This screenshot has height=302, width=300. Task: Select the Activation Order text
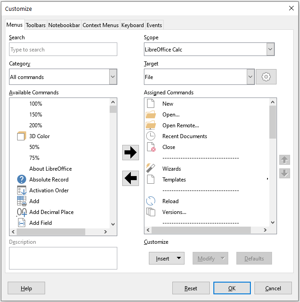(x=49, y=190)
